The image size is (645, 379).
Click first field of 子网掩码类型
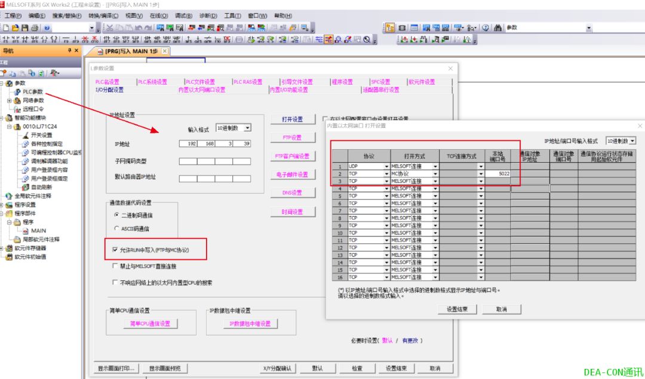[x=188, y=161]
